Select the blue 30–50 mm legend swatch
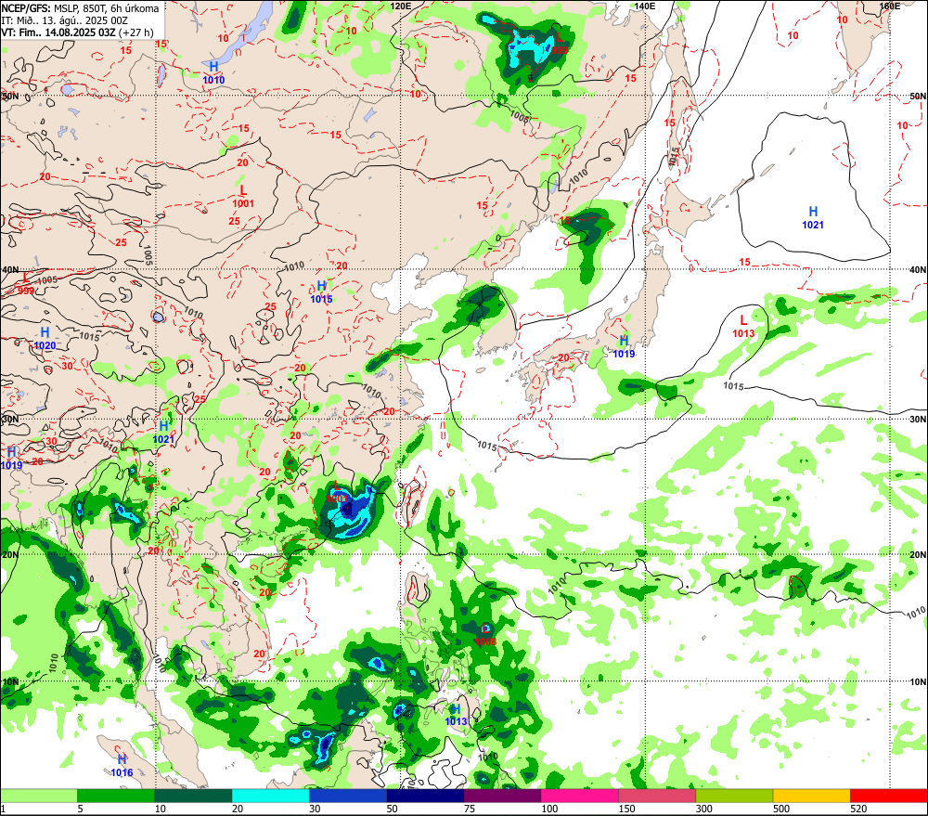This screenshot has height=816, width=928. 348,796
